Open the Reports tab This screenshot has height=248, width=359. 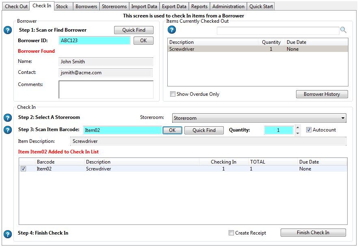coord(199,6)
